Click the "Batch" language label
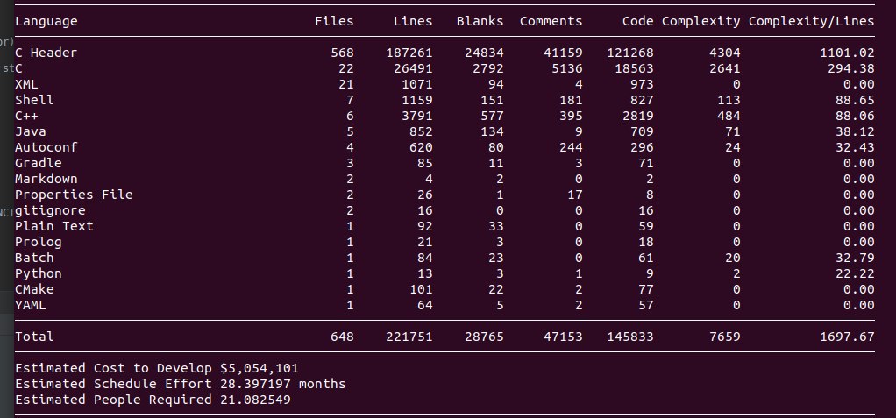Screen dimensions: 896x418 (x=34, y=258)
